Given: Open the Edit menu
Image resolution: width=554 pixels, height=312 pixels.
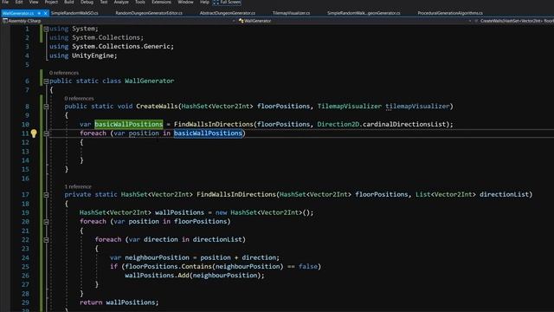Looking at the screenshot, I should point(19,2).
